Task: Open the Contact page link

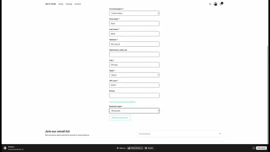Action: pos(78,4)
